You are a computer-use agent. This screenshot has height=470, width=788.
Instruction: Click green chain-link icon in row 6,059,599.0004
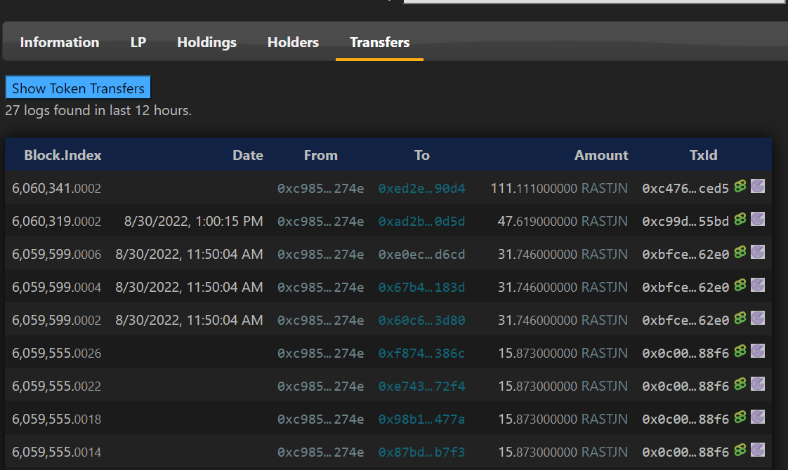(740, 286)
